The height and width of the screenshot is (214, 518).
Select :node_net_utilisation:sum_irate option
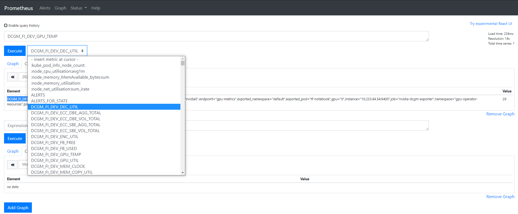coord(104,89)
